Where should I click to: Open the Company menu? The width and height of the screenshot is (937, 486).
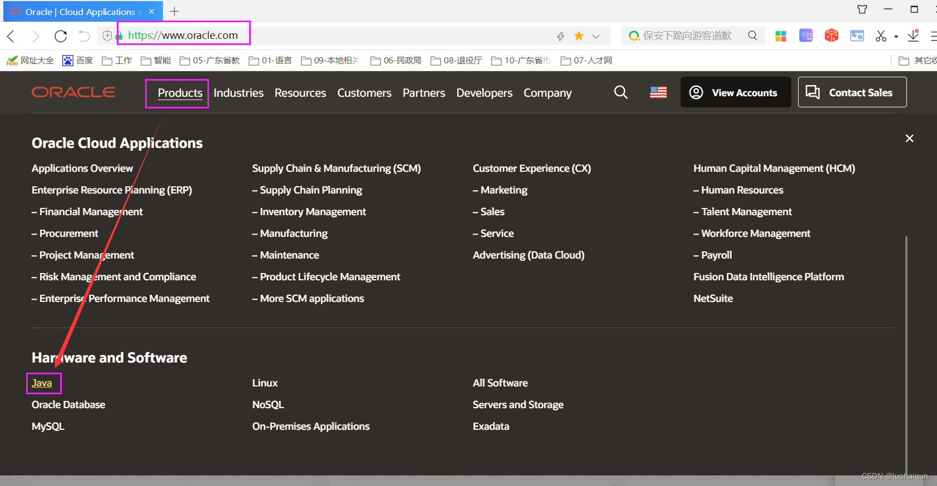[x=547, y=93]
